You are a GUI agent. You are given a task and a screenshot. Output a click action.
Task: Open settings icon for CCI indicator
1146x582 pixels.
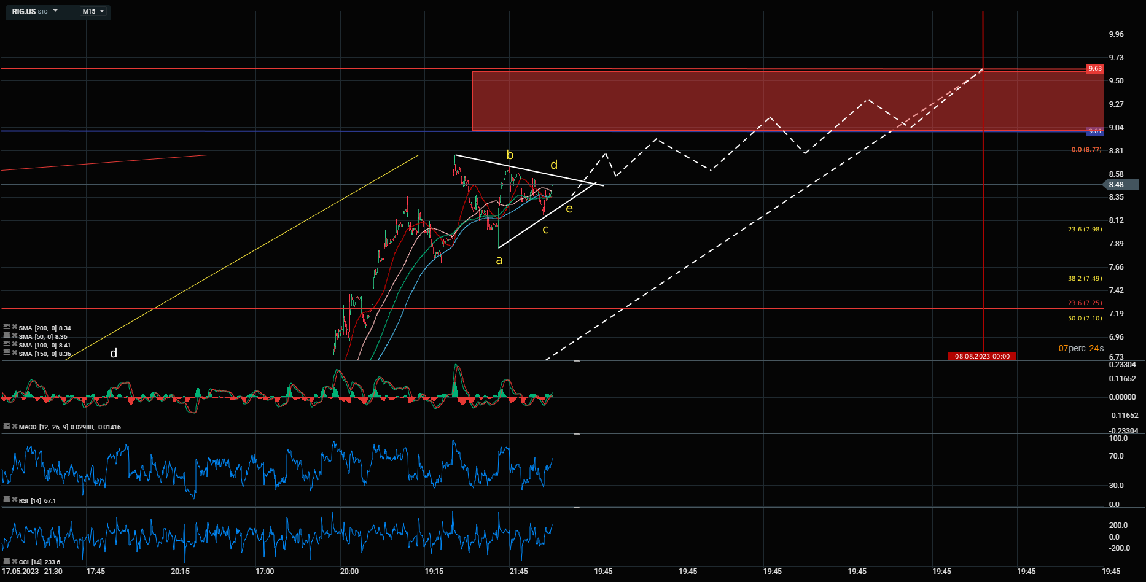click(x=6, y=562)
